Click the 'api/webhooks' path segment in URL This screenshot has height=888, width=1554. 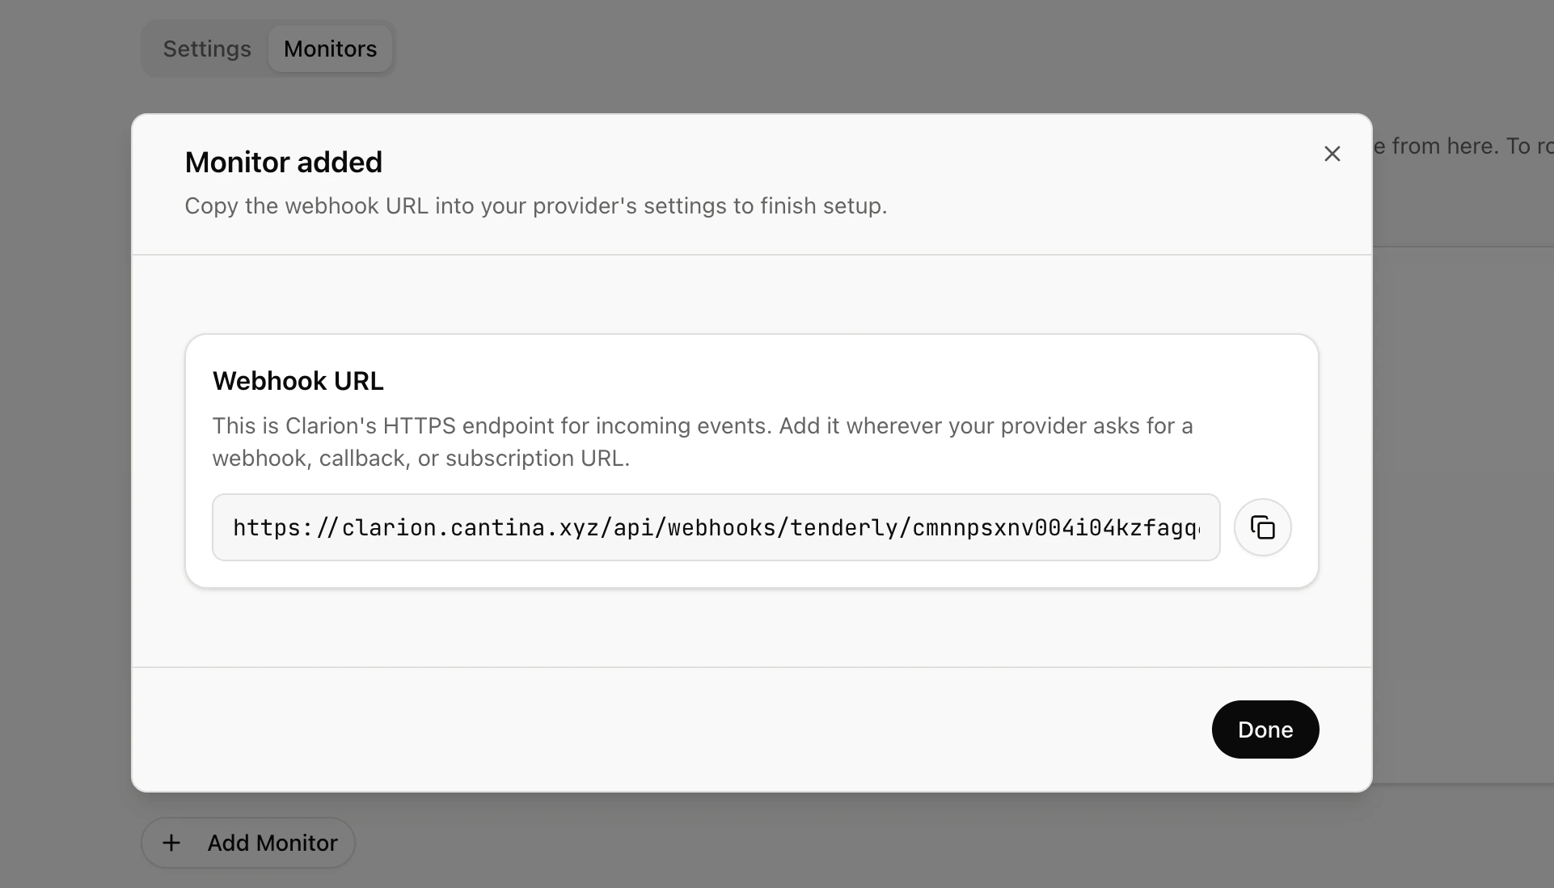coord(695,527)
